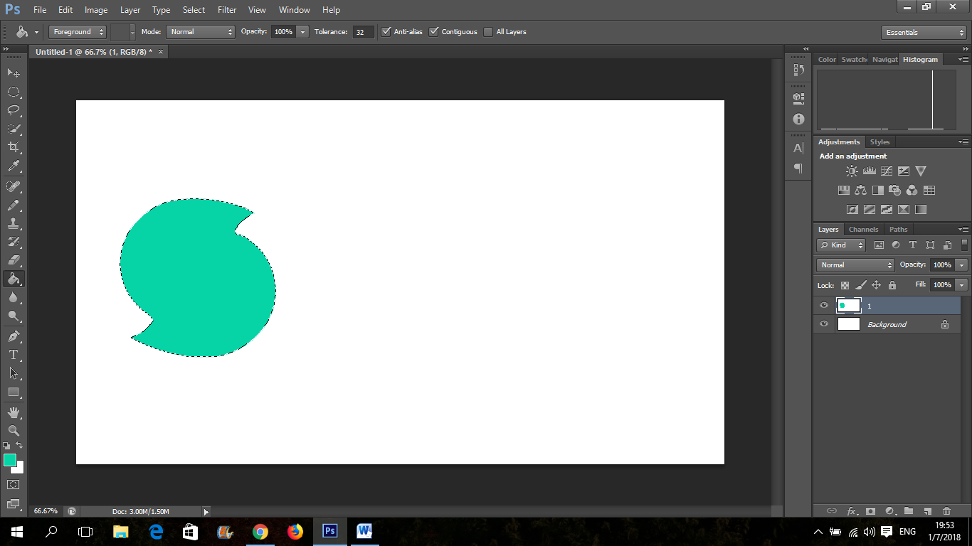This screenshot has height=546, width=972.
Task: Select the Eraser tool
Action: click(14, 260)
